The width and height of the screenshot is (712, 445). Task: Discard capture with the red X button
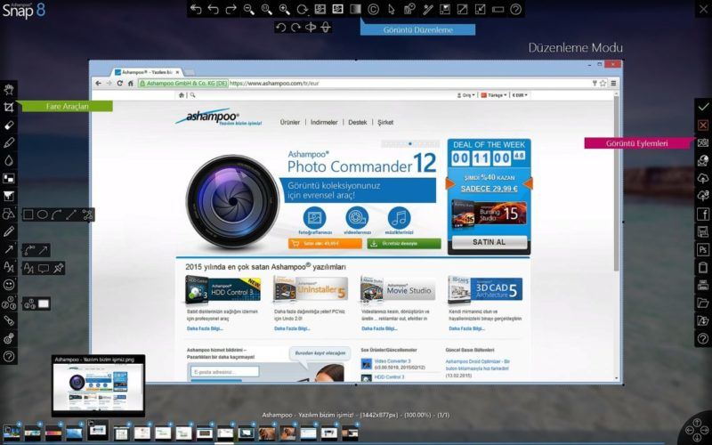coord(703,125)
